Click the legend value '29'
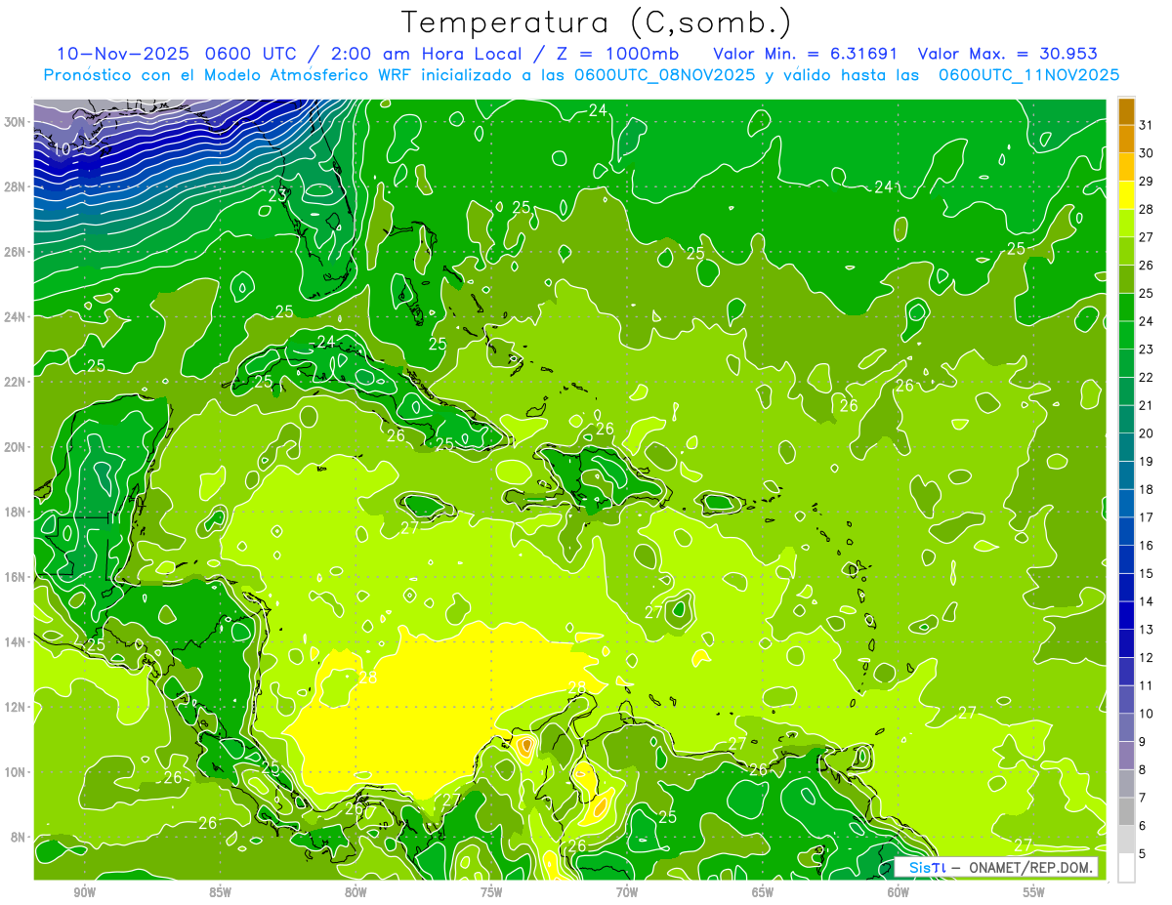 [x=1146, y=182]
